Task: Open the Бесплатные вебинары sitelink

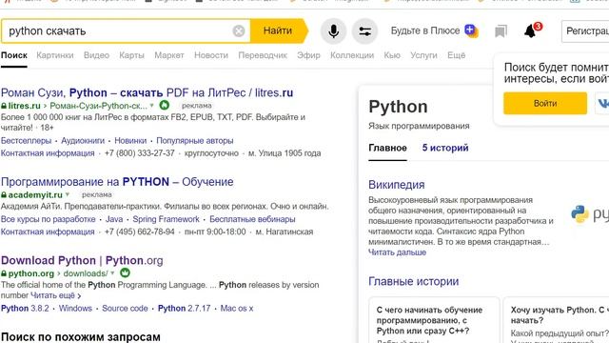Action: pyautogui.click(x=252, y=219)
